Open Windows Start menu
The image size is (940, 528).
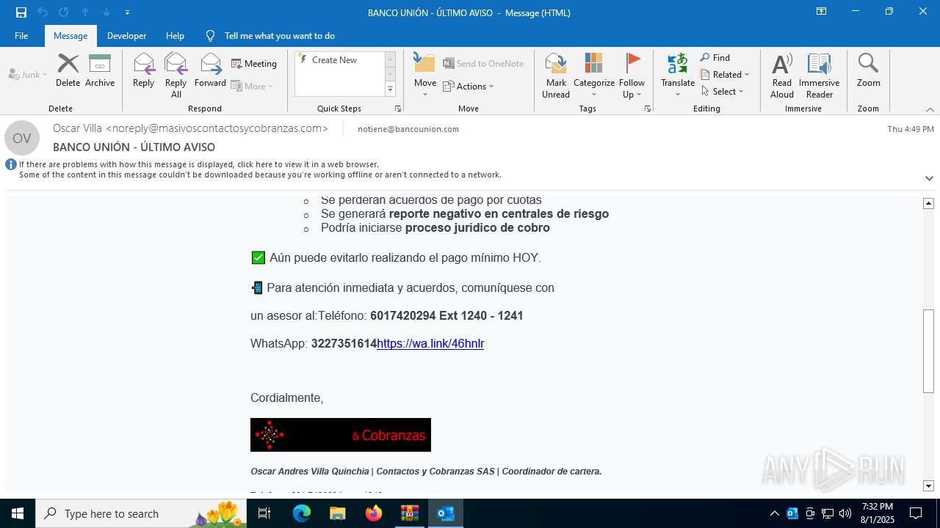(18, 513)
